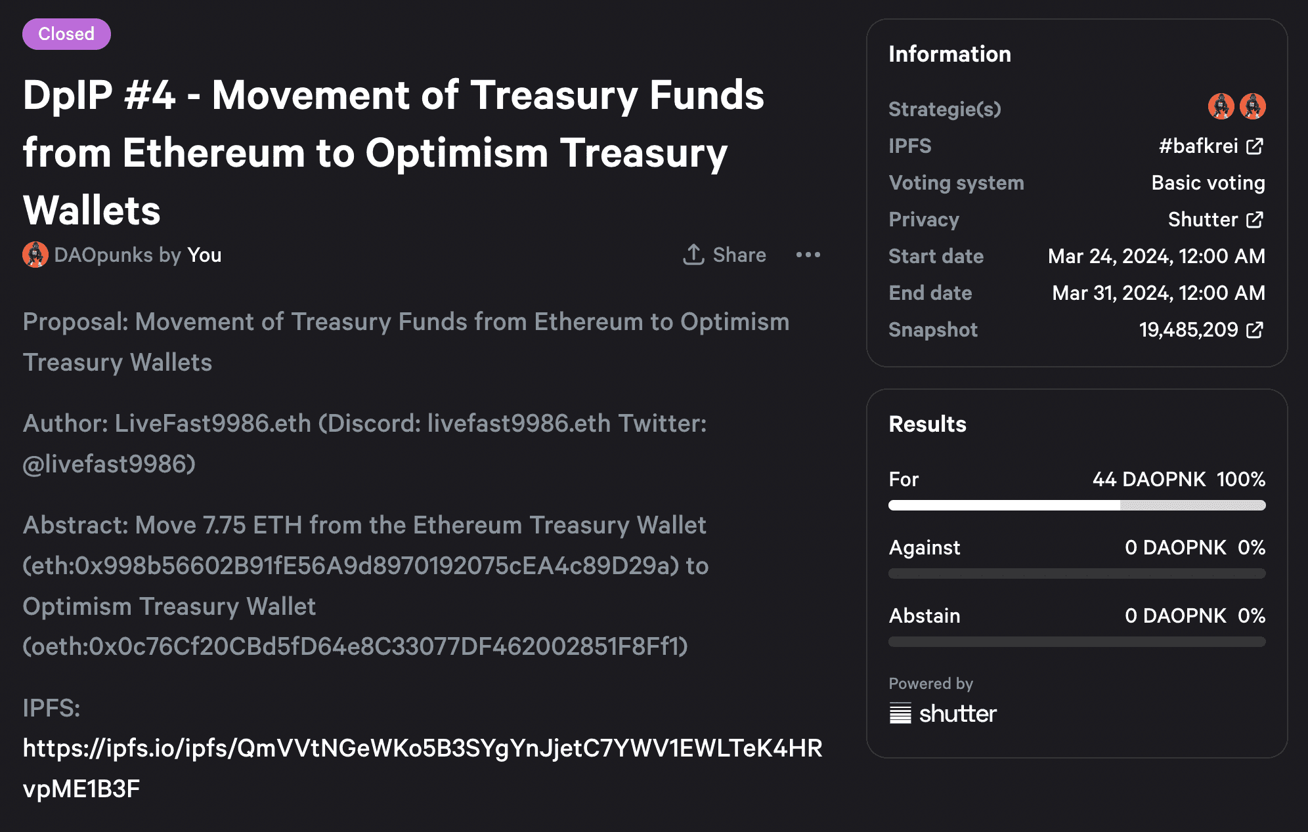Open the ipfs.io proposal URL link
The height and width of the screenshot is (832, 1308).
pyautogui.click(x=422, y=768)
